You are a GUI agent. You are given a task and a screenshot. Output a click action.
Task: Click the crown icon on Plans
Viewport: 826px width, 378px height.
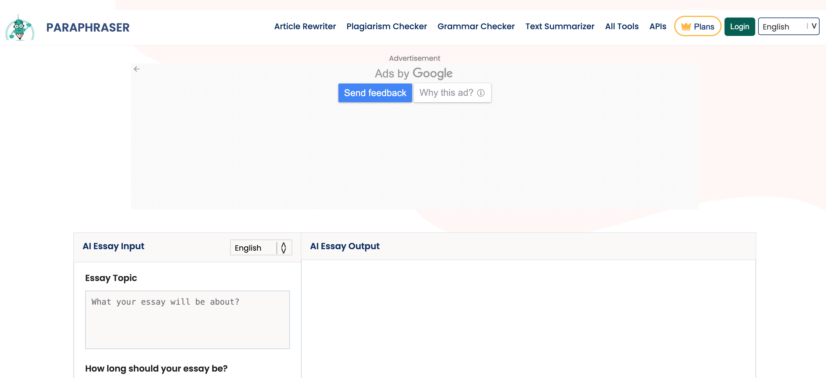tap(686, 27)
